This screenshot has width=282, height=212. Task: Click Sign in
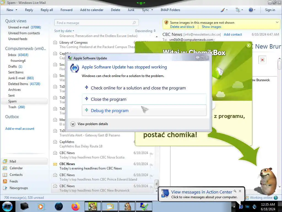[270, 10]
